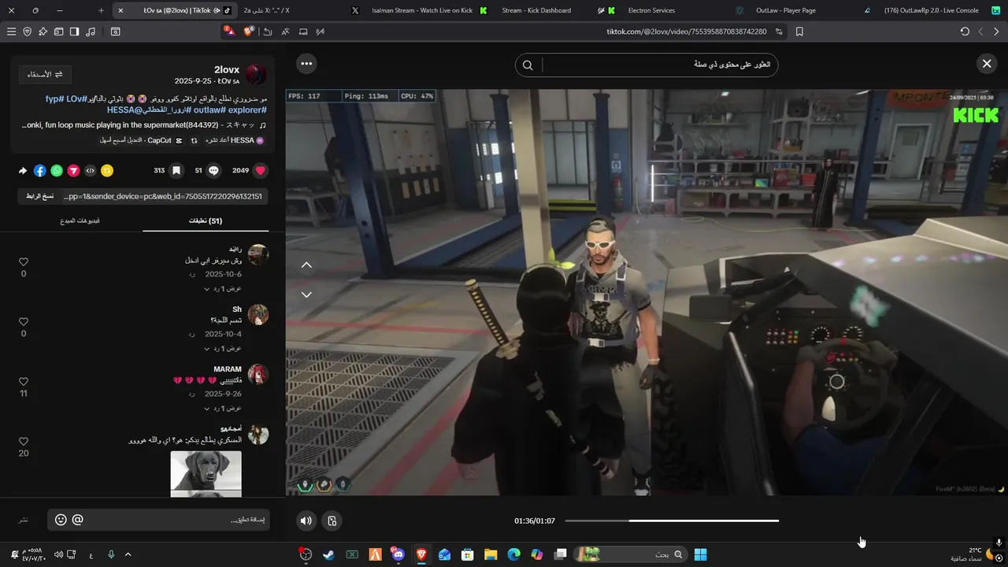This screenshot has width=1008, height=567.
Task: Share the video via the red paper plane icon
Action: (x=73, y=170)
